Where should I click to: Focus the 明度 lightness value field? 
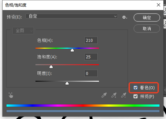click(91, 73)
